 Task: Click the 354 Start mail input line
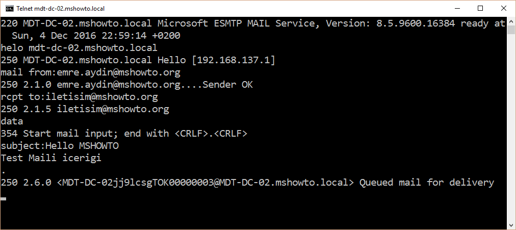tap(124, 134)
